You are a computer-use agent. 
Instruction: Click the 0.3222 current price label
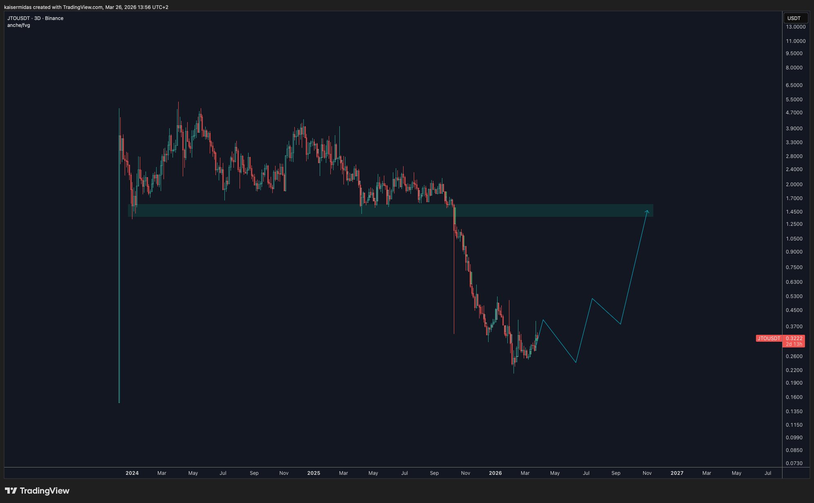pos(794,338)
